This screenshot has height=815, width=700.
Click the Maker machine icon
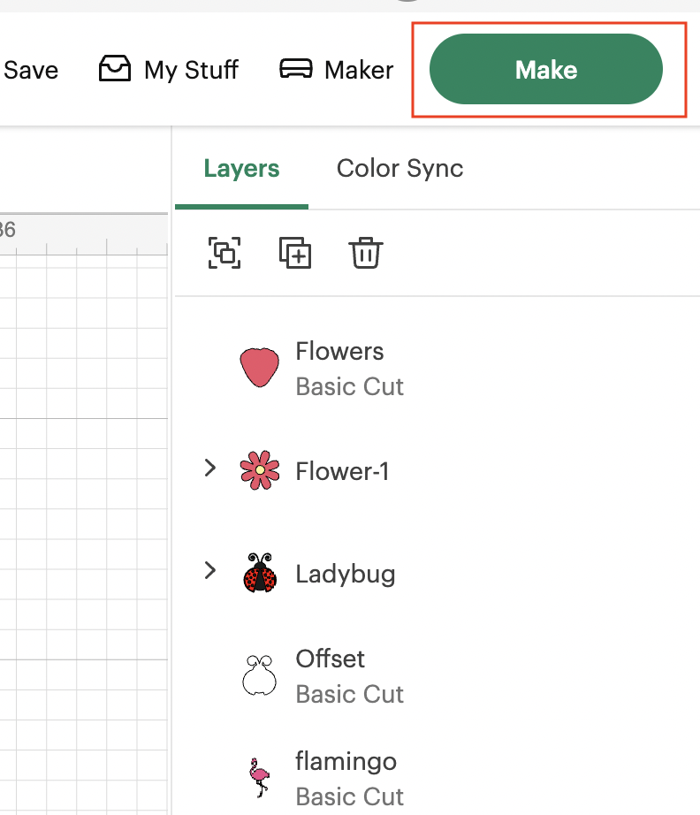(x=296, y=69)
